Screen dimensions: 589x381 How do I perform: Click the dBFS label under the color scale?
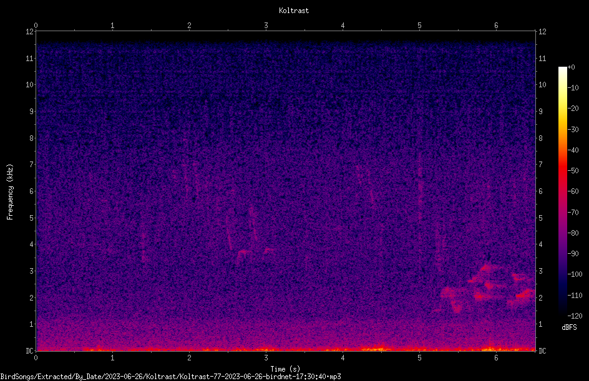point(569,327)
